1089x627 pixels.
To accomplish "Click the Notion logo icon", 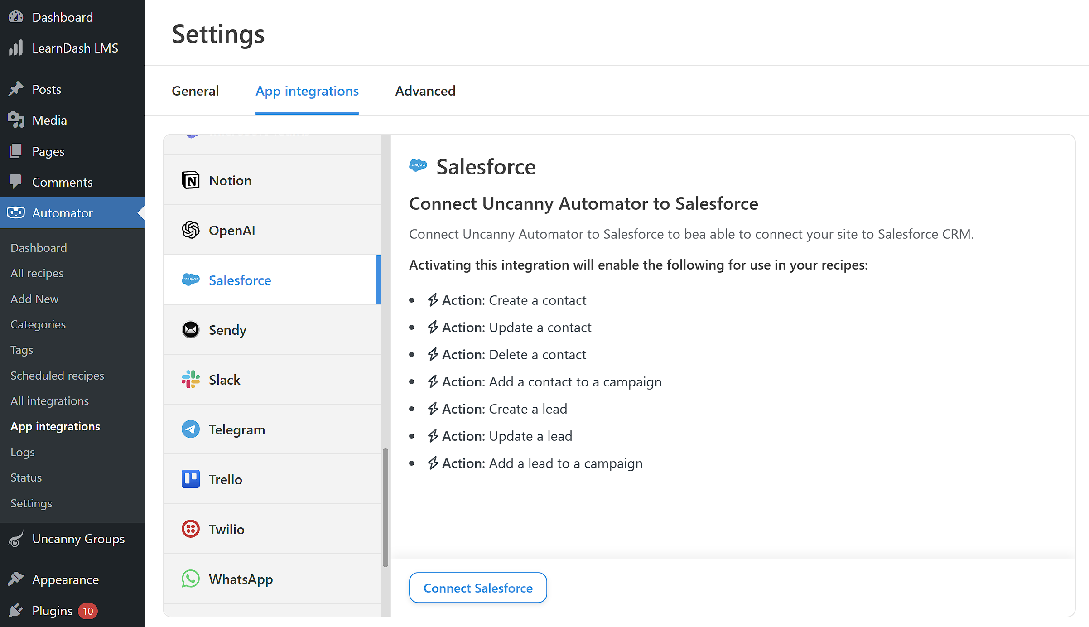I will [191, 180].
